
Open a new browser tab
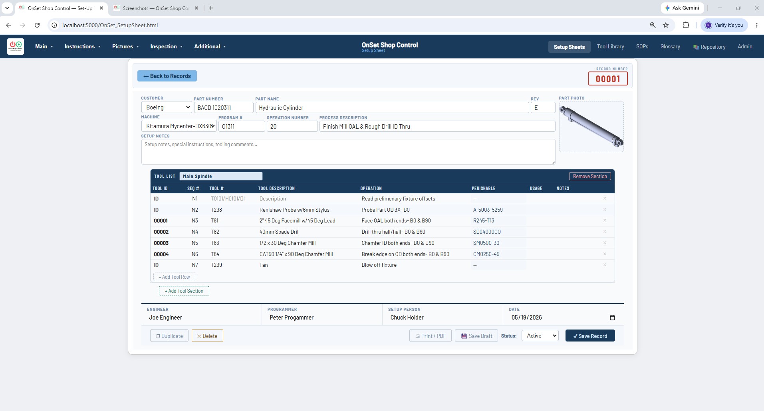coord(211,8)
